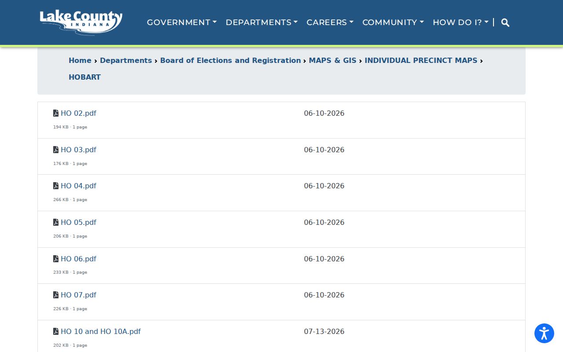Open INDIVIDUAL PRECINCT MAPS breadcrumb link
563x352 pixels.
[421, 60]
